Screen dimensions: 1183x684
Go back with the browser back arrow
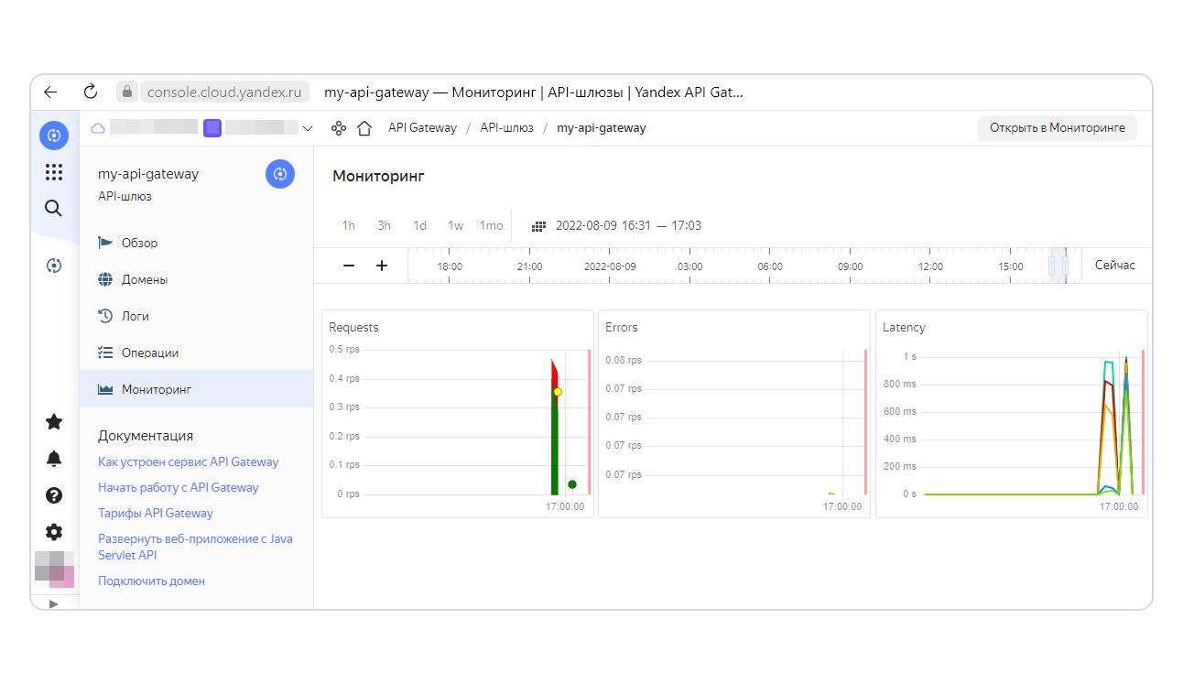(x=50, y=92)
